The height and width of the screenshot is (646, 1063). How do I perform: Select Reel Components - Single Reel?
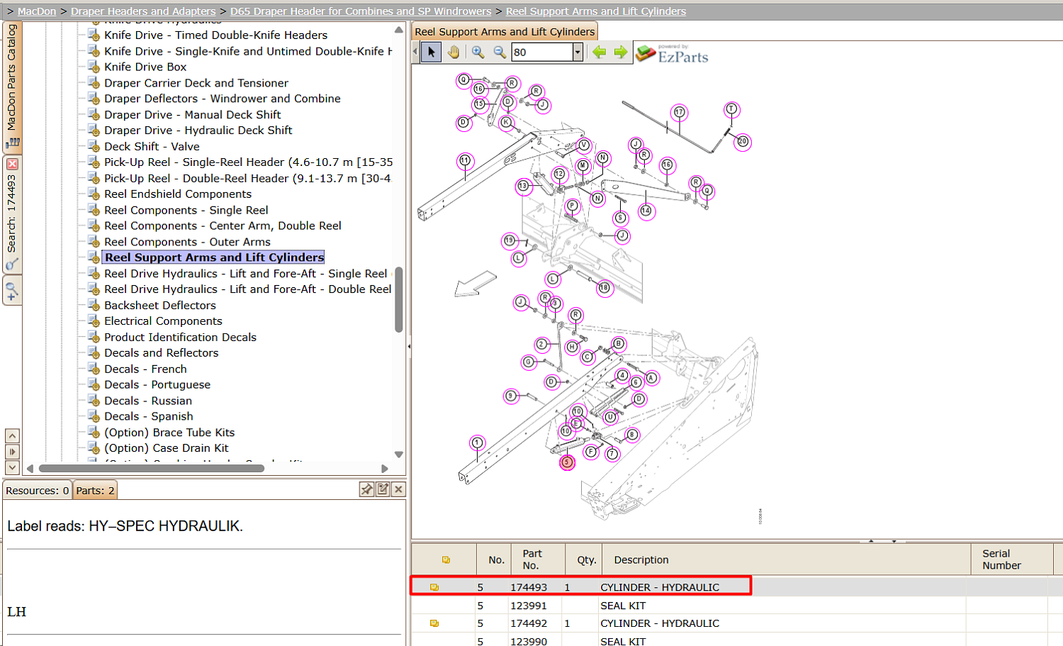click(186, 210)
